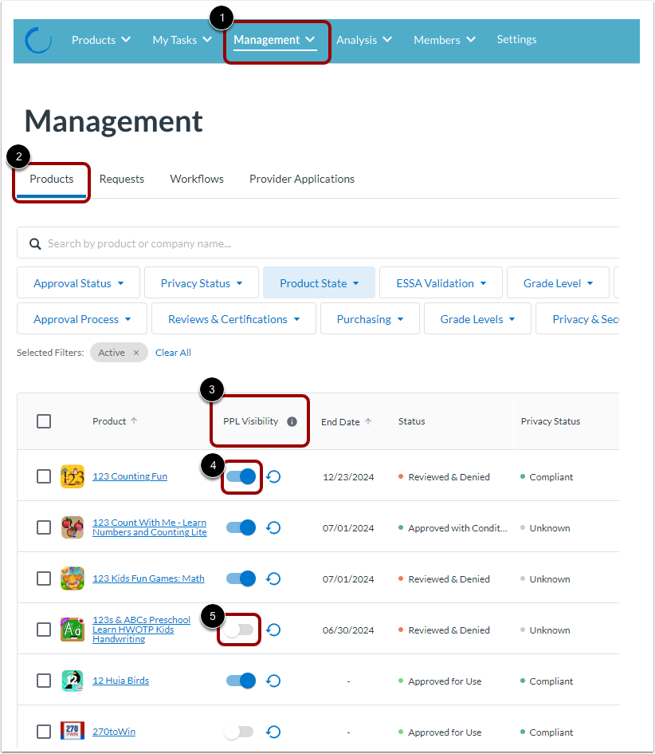Image resolution: width=655 pixels, height=754 pixels.
Task: Toggle PPL visibility for 12 Huia Birds
Action: click(x=241, y=681)
